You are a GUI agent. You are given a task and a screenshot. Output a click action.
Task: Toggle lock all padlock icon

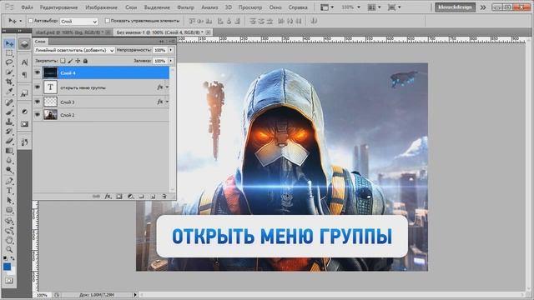click(85, 61)
